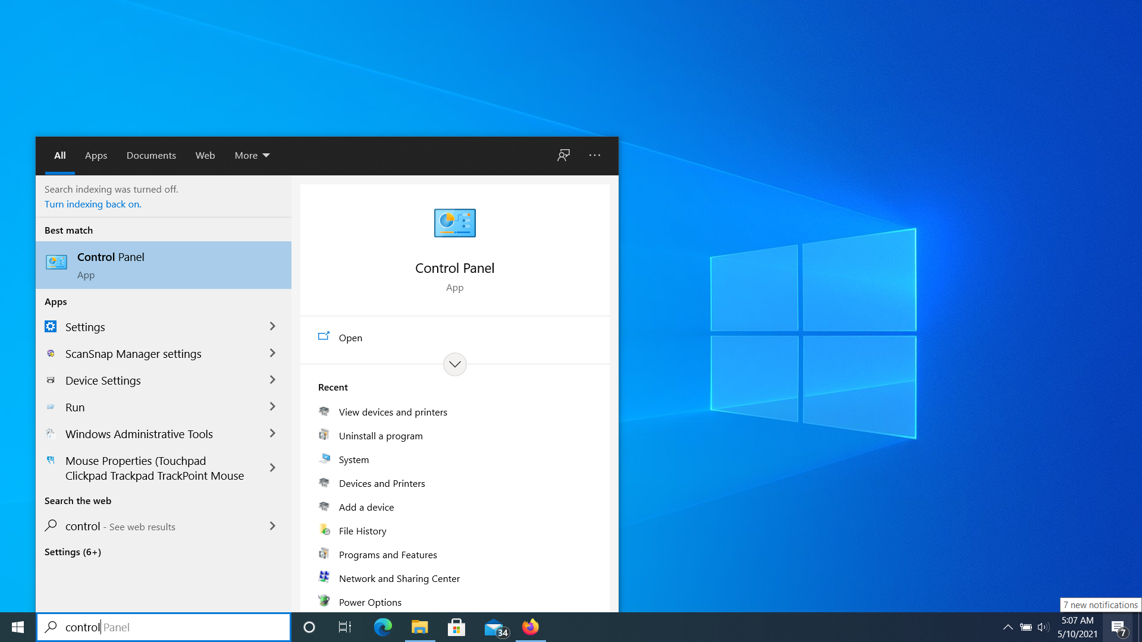This screenshot has width=1142, height=642.
Task: Open the Windows Start menu button
Action: [x=18, y=627]
